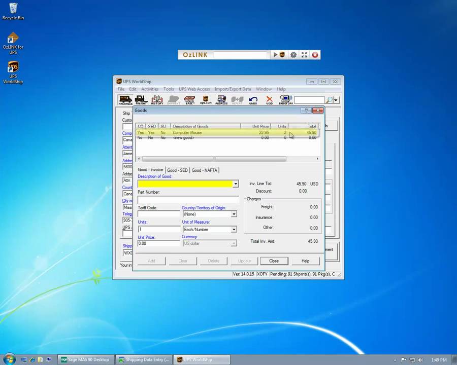The height and width of the screenshot is (365, 457).
Task: Open OzLINK settings gear
Action: point(293,55)
